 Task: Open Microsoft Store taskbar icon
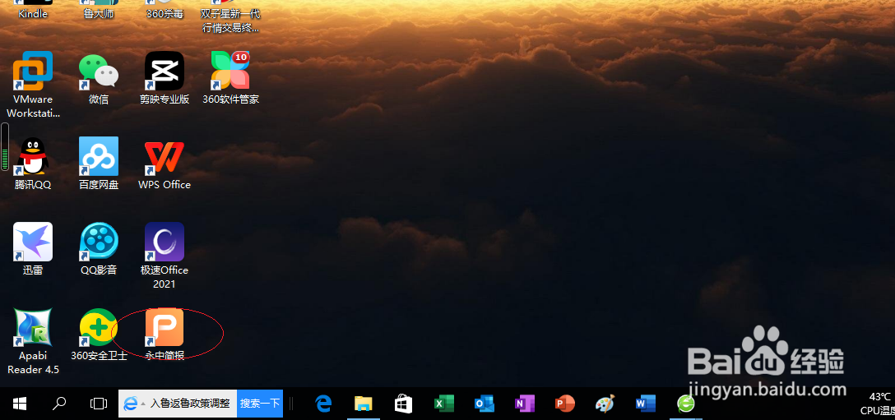pos(403,404)
